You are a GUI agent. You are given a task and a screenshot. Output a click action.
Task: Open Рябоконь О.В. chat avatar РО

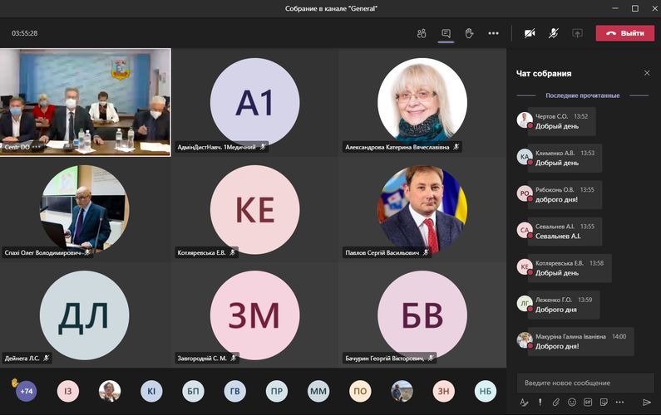(525, 193)
